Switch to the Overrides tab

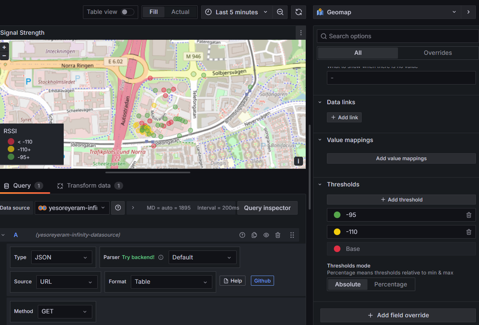pos(437,53)
